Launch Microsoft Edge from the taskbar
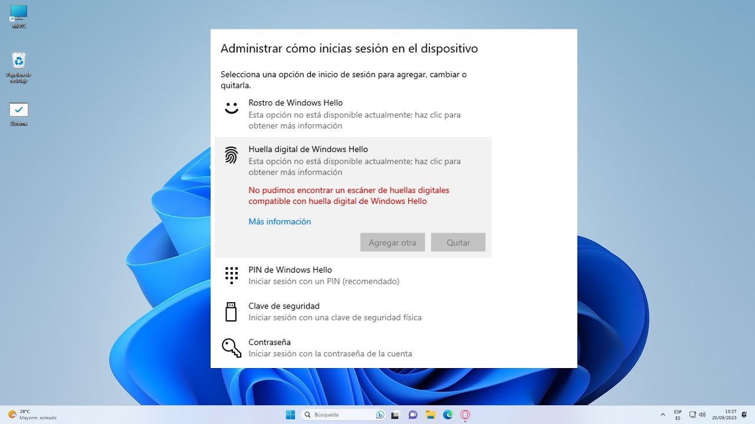755x424 pixels. (448, 415)
